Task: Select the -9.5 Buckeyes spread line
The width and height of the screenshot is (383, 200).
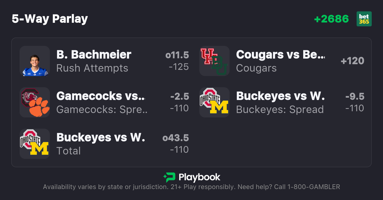Action: (355, 96)
